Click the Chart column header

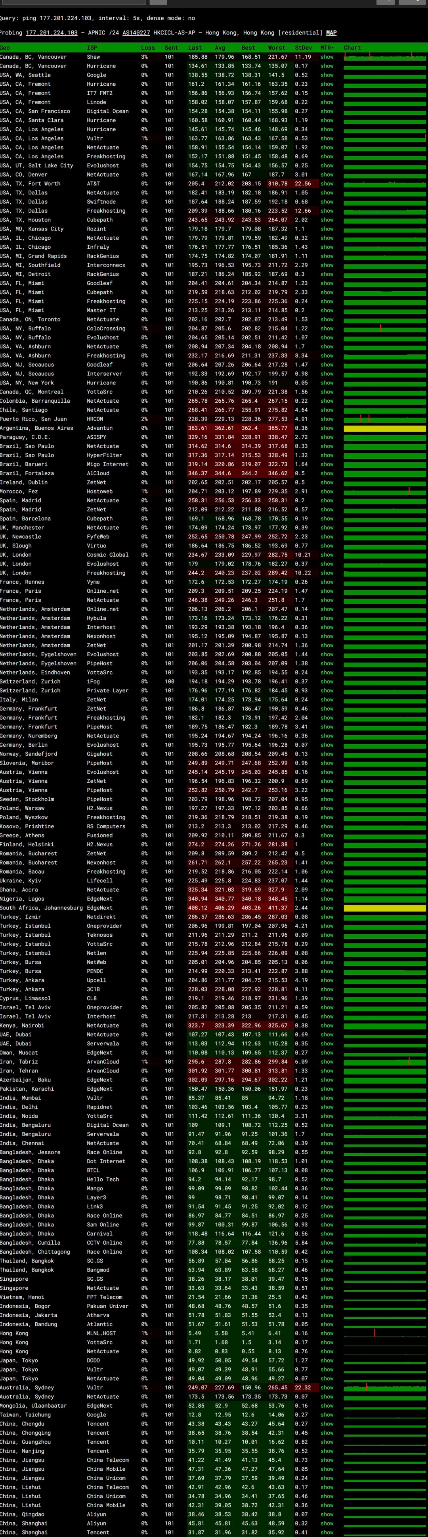tap(352, 48)
